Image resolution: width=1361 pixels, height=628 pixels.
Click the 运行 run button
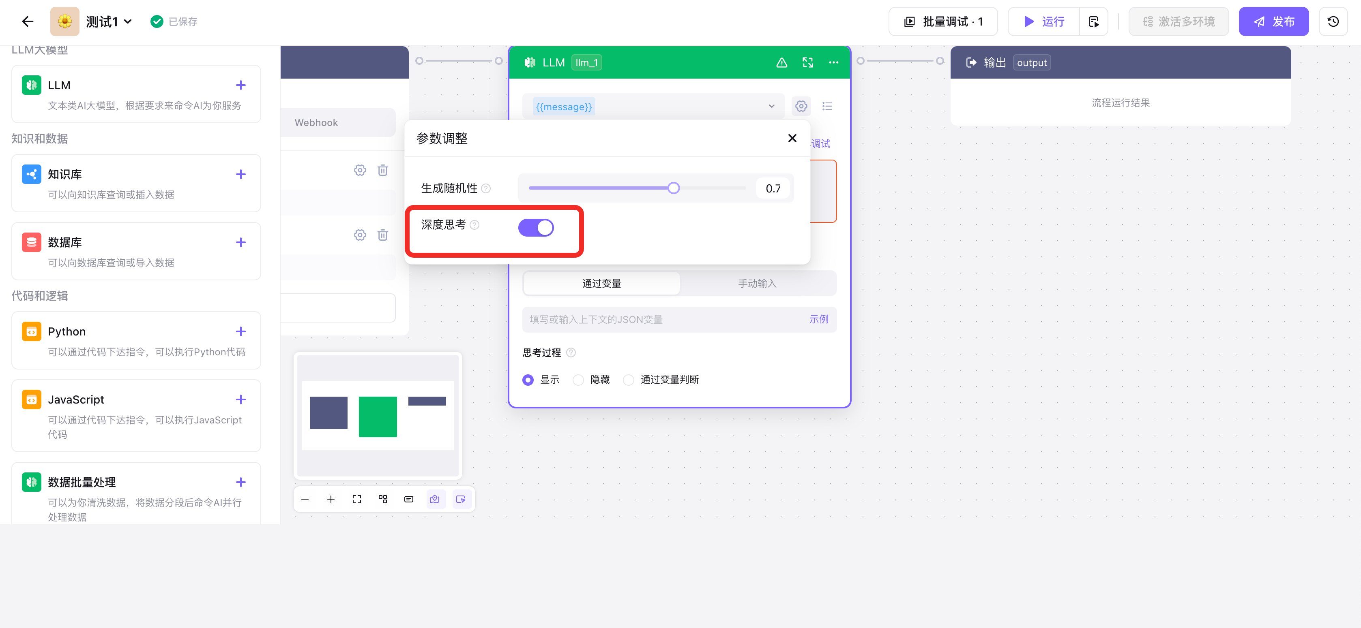(1043, 21)
